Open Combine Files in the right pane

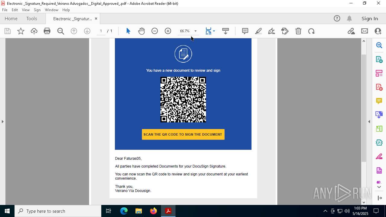(x=379, y=115)
